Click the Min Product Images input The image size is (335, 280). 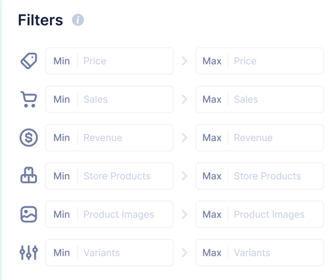tap(109, 214)
